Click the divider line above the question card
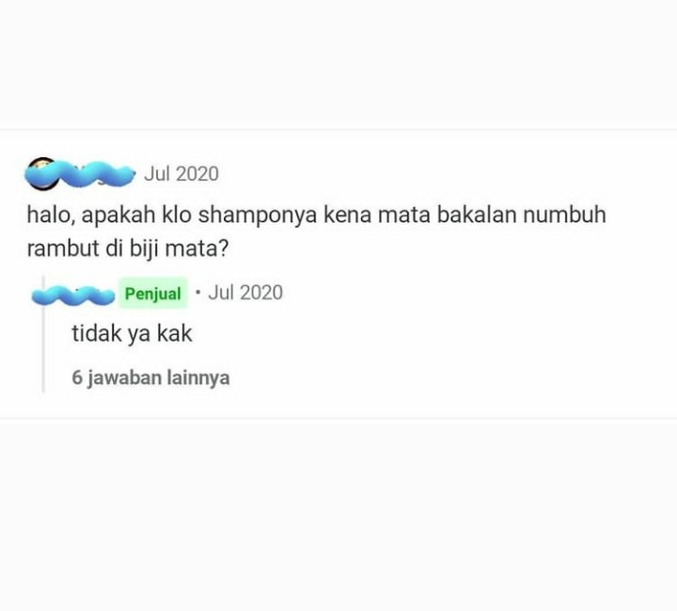The width and height of the screenshot is (677, 611). [x=338, y=129]
